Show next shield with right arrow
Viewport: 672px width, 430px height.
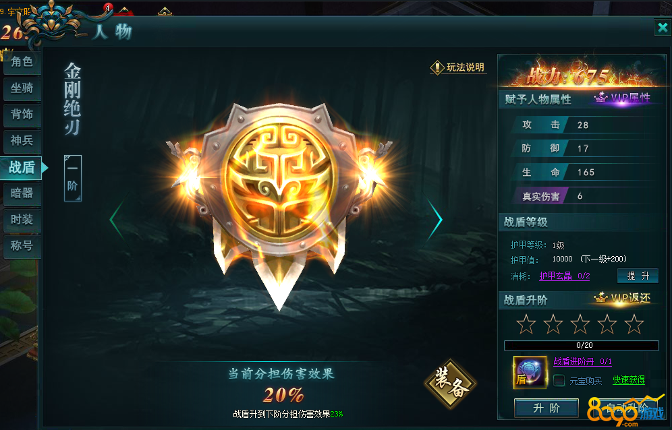(436, 219)
